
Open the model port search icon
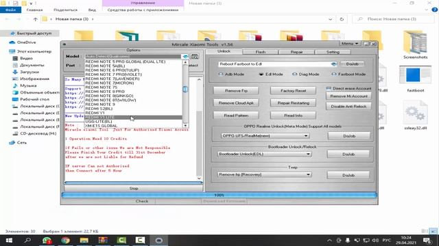coord(195,57)
